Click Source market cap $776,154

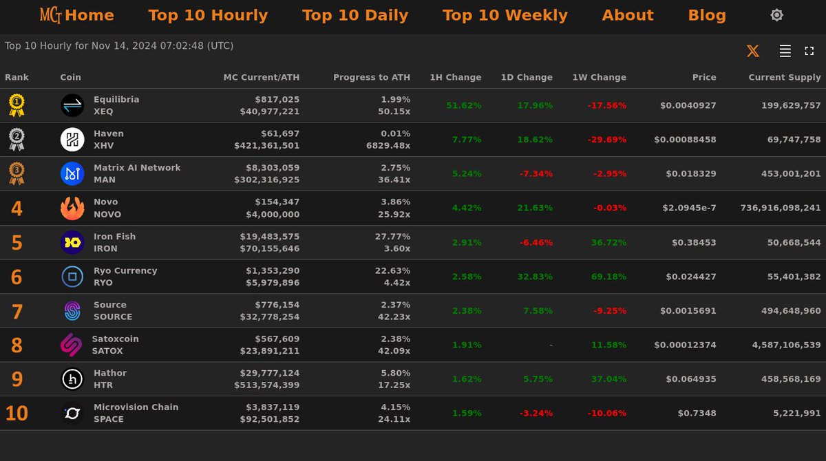click(x=277, y=305)
